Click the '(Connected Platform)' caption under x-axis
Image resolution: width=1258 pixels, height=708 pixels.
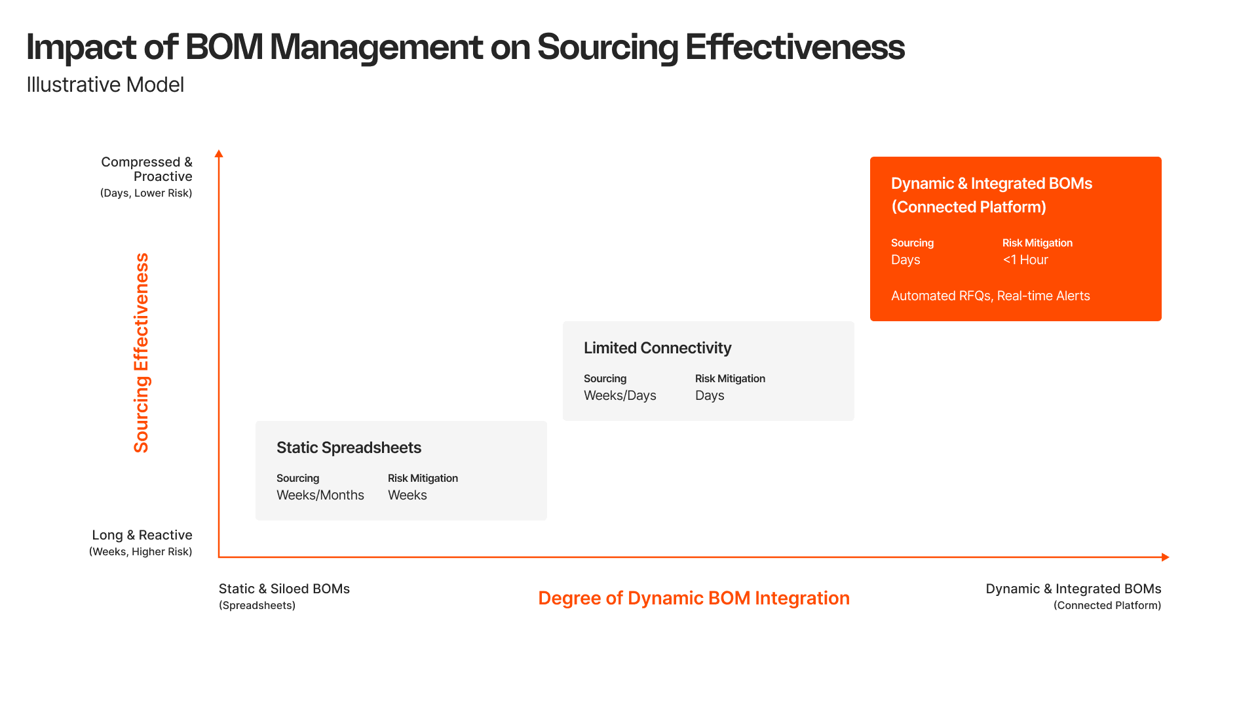tap(1107, 605)
